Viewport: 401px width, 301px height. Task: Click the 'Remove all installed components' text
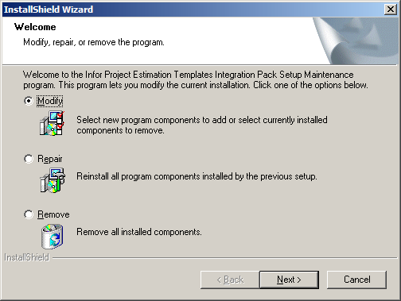(139, 232)
